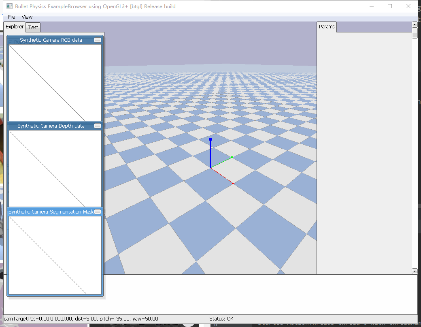Select the Params tab
This screenshot has height=327, width=421.
327,27
